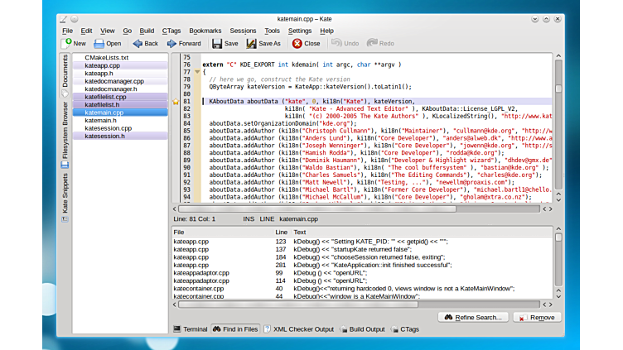Collapse the code fold arrow at line 77
This screenshot has width=623, height=350.
coord(196,72)
